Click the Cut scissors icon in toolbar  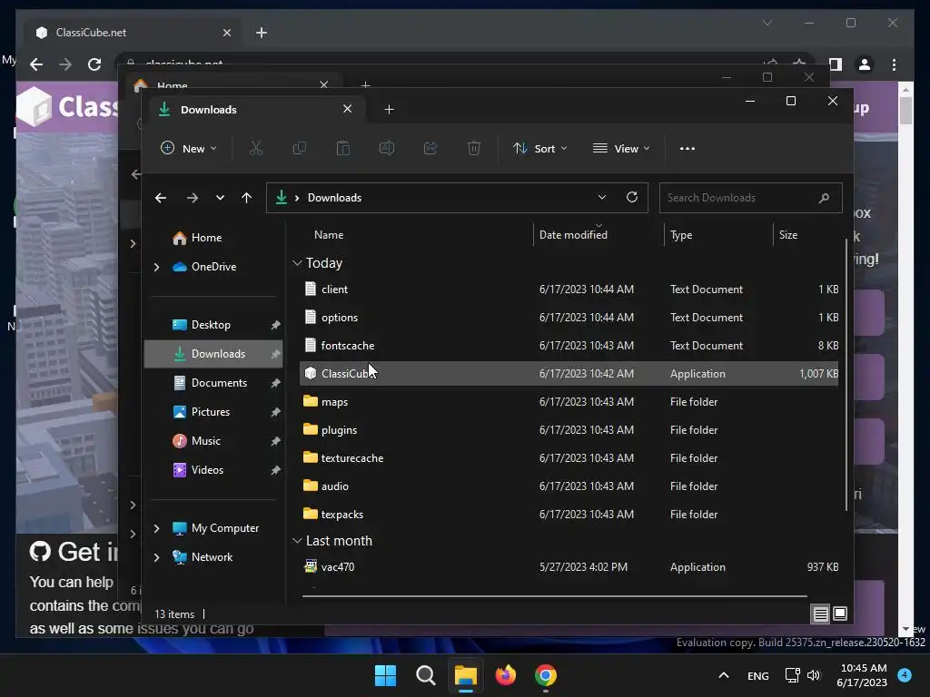tap(255, 148)
